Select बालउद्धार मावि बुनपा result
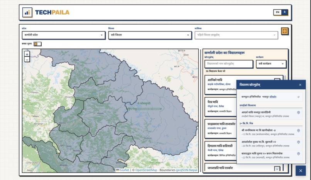This screenshot has width=311, height=180. (x=271, y=155)
